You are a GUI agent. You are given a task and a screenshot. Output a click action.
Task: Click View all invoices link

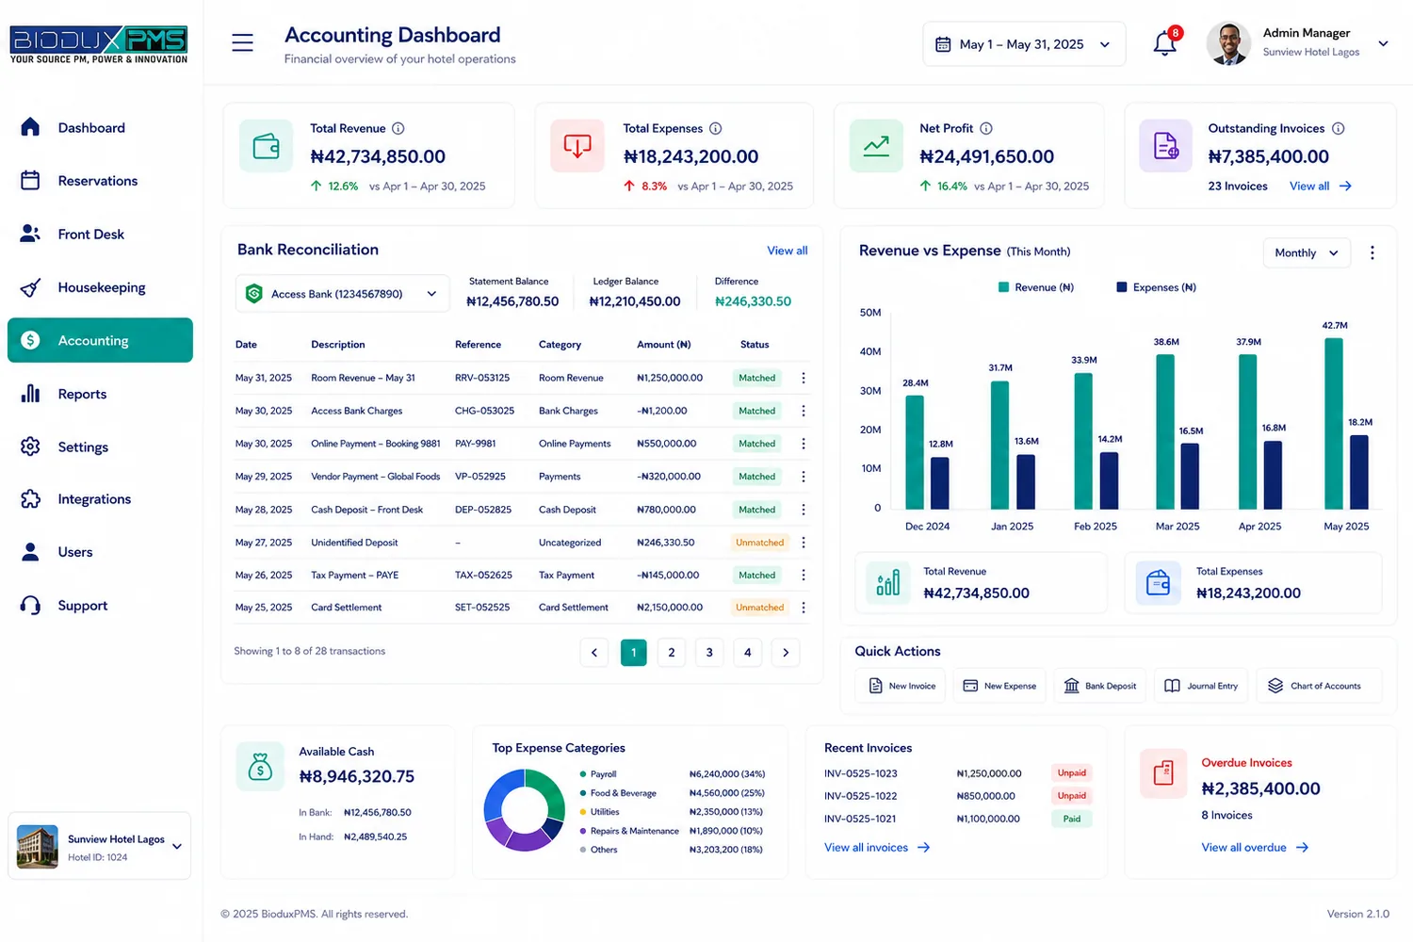pyautogui.click(x=877, y=848)
